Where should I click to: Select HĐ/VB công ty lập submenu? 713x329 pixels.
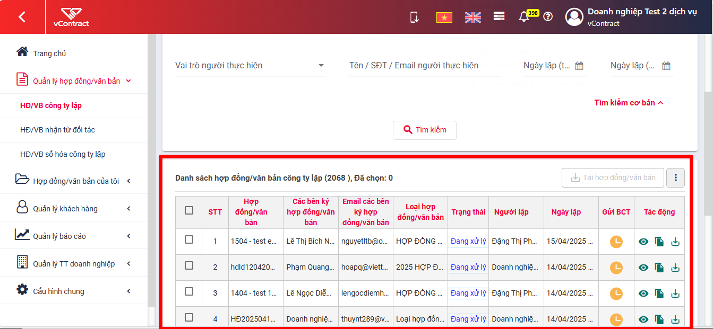tap(51, 105)
